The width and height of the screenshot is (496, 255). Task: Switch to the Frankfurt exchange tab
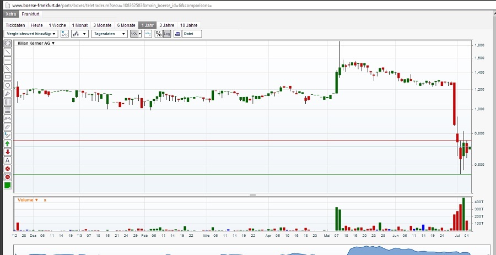click(31, 14)
